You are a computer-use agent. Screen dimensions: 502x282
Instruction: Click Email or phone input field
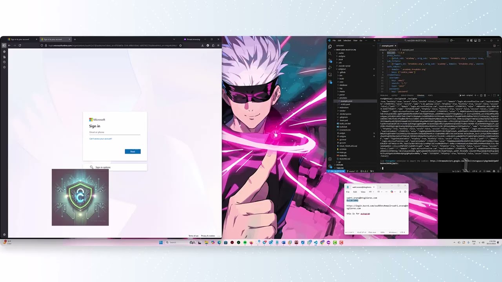tap(115, 132)
